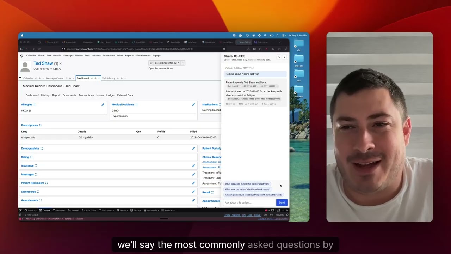Open the Calendar menu
Viewport: 451px width, 254px height.
tap(31, 56)
